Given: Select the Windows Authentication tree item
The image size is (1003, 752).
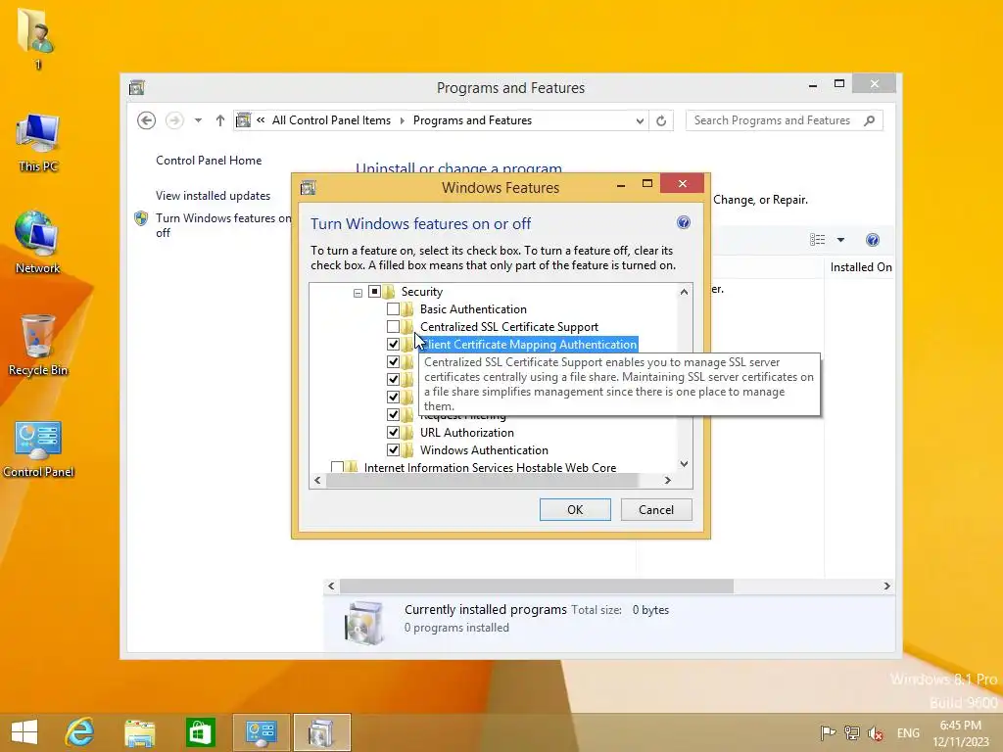Looking at the screenshot, I should coord(484,450).
